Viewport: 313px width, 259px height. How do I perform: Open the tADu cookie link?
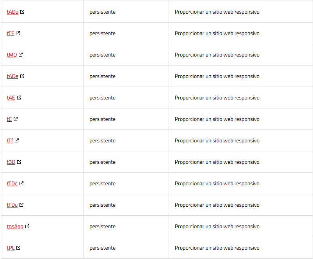tap(12, 12)
